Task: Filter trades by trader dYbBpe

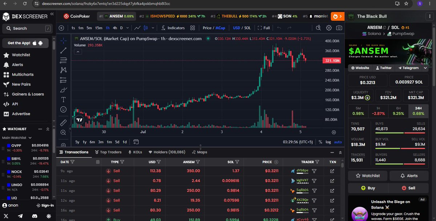Action: click(x=315, y=171)
